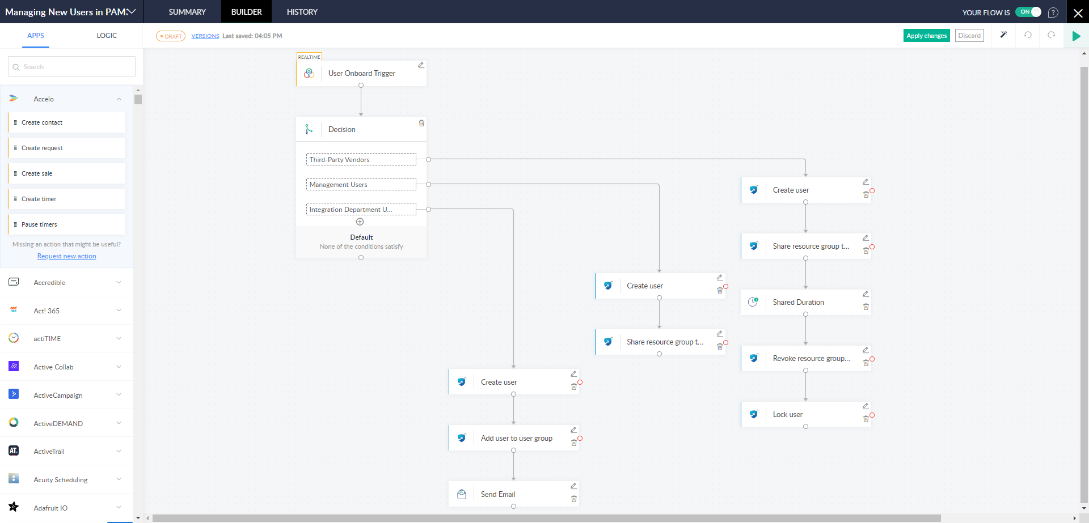
Task: Edit the Shared Duration step using its pencil icon
Action: [866, 294]
